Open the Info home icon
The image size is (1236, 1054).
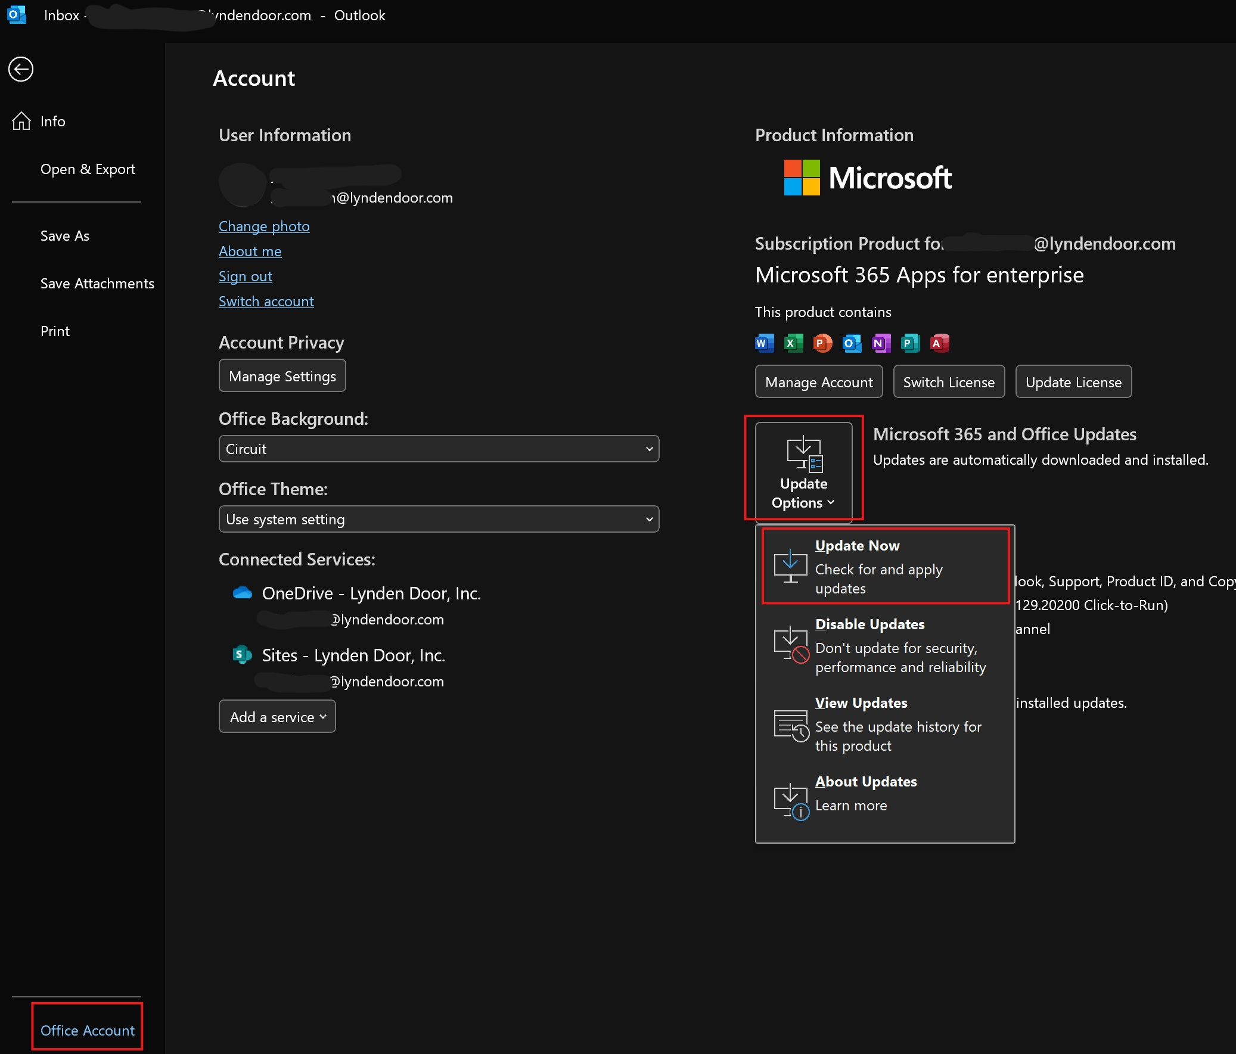point(21,121)
